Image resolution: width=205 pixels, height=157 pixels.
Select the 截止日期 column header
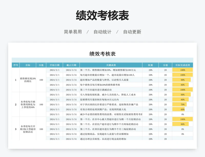71,65
